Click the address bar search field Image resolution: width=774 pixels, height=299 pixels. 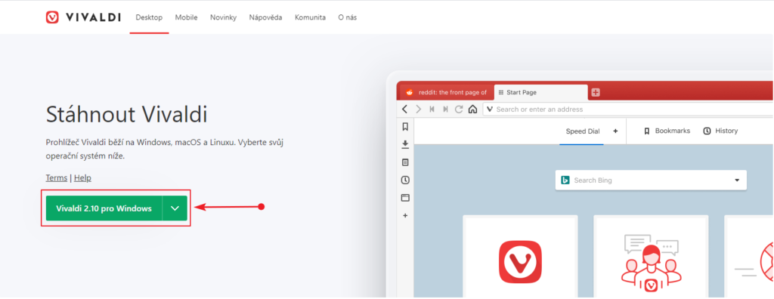click(x=628, y=109)
